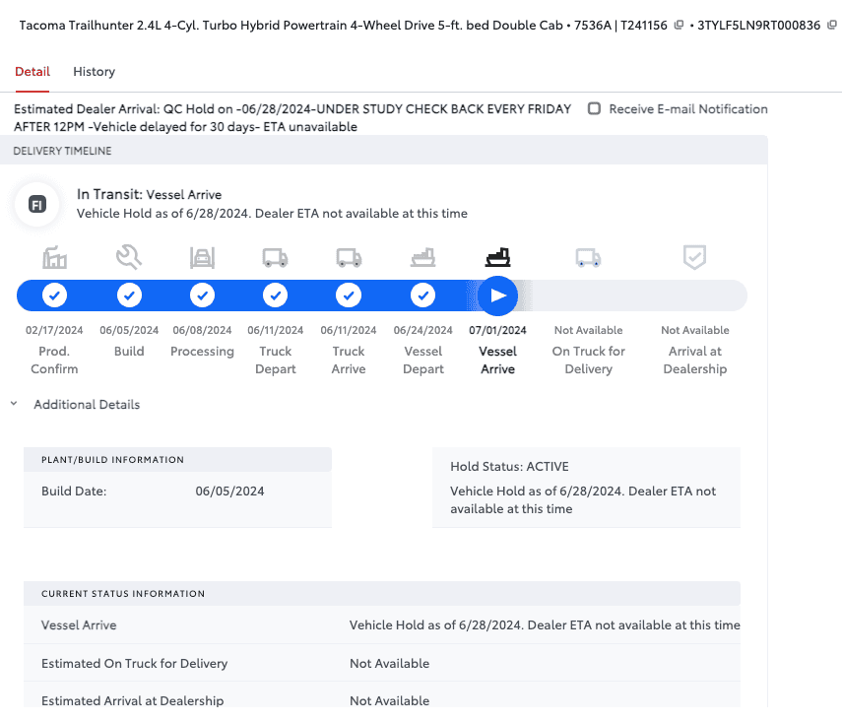Click the Prod. Confirm checkmark on timeline
Screen dimensions: 842x722
coord(55,295)
